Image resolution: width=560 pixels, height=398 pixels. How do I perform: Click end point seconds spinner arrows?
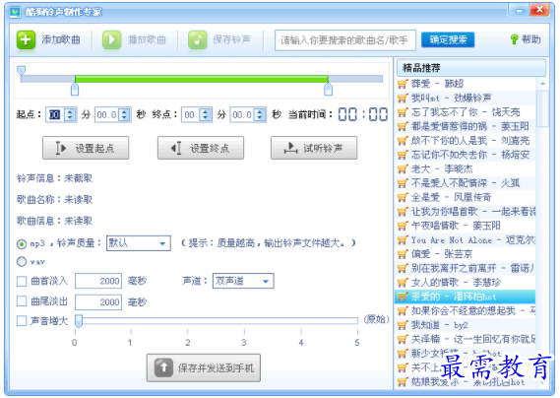(260, 115)
